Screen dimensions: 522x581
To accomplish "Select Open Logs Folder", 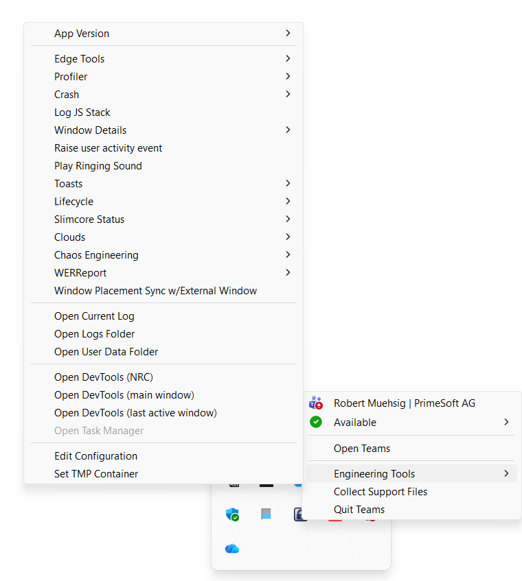I will coord(95,334).
